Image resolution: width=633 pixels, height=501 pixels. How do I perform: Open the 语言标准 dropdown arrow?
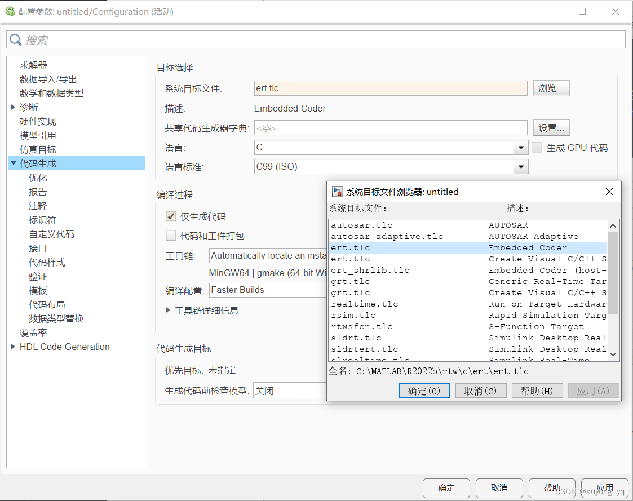coord(521,167)
